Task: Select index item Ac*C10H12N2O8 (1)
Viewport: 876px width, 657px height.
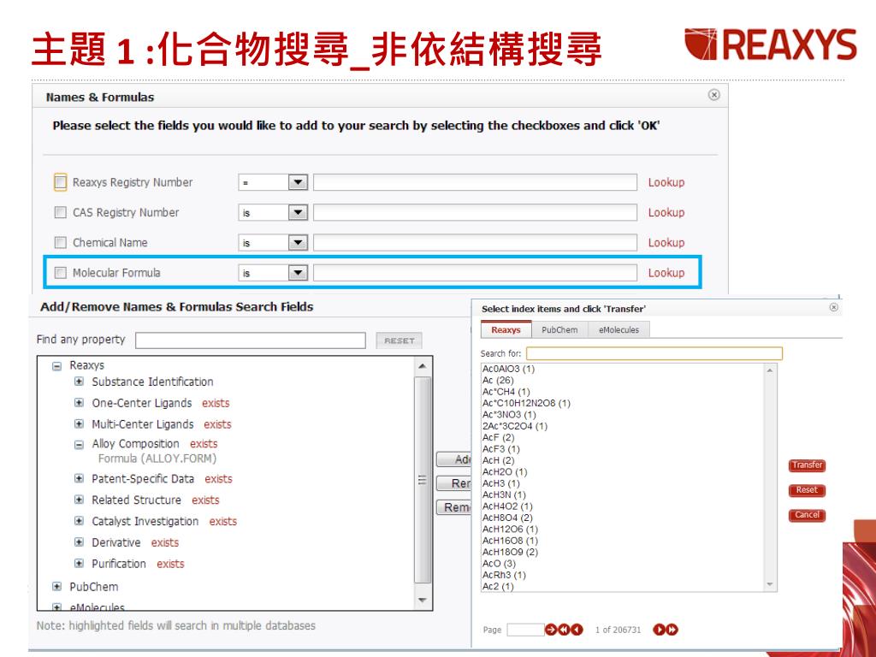Action: 526,403
